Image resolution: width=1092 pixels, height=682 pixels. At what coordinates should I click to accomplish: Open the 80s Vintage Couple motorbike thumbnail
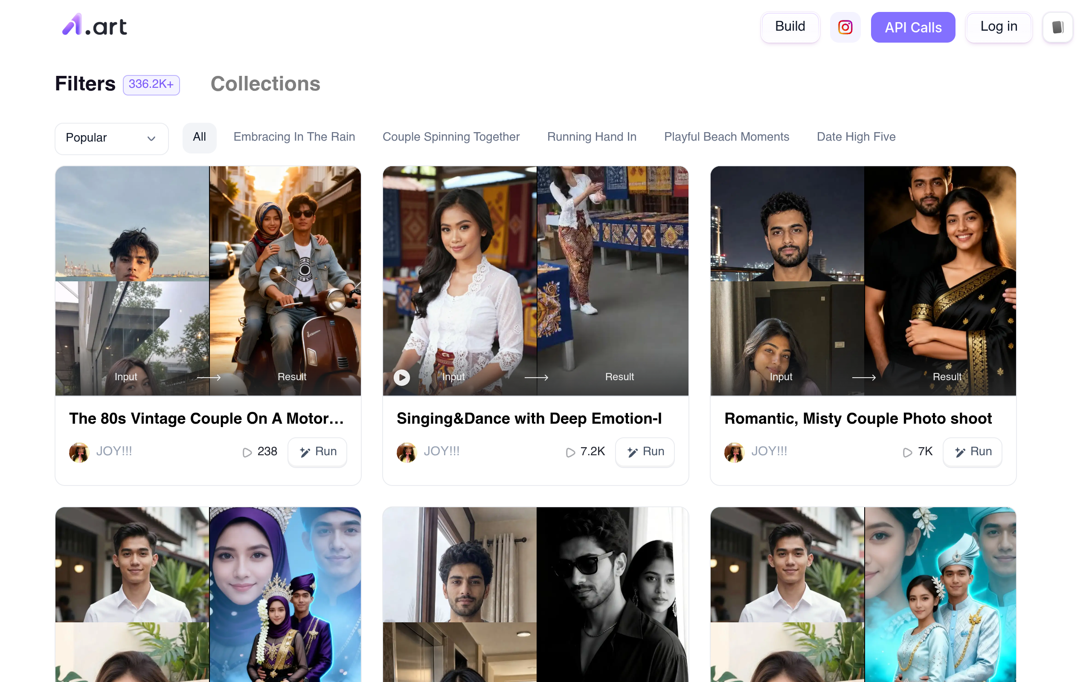pyautogui.click(x=208, y=281)
